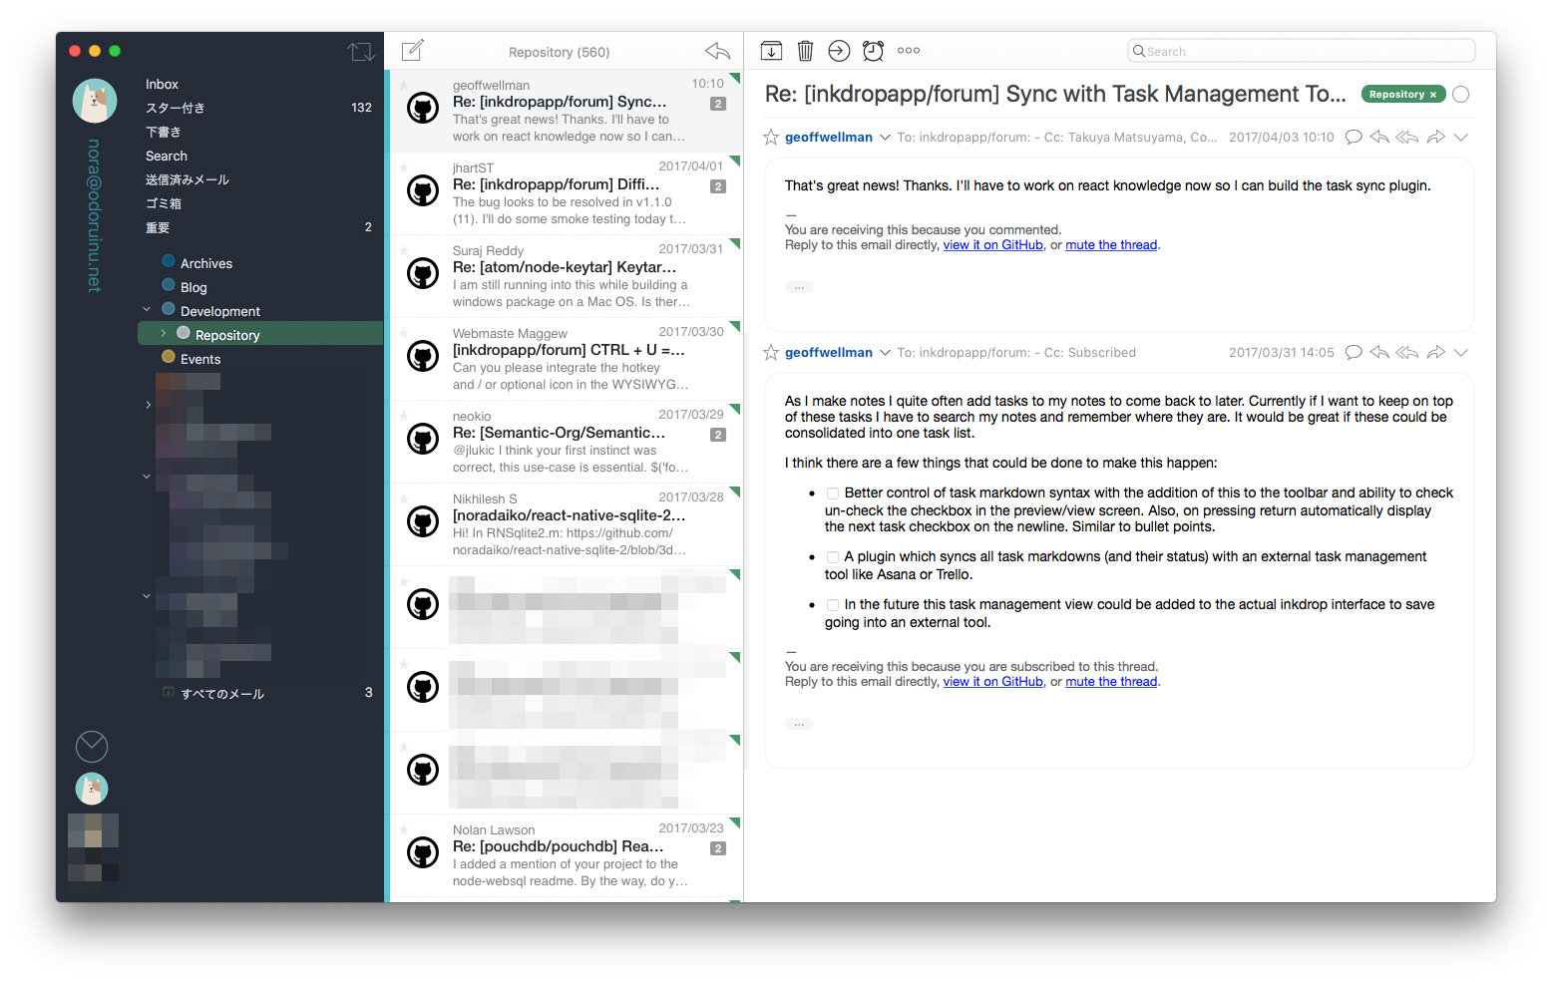Open Nolan Lawson pouchdb message
1552x982 pixels.
click(x=567, y=855)
